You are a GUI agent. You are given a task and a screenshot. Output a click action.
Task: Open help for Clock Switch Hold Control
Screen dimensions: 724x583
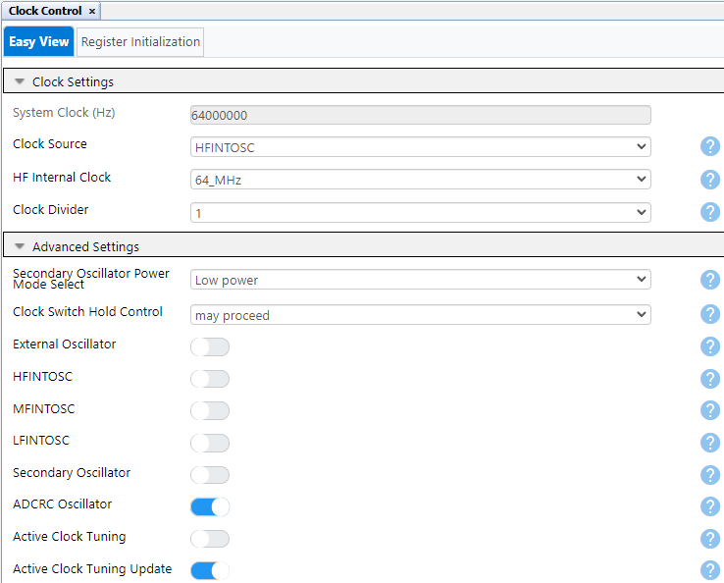click(x=710, y=314)
